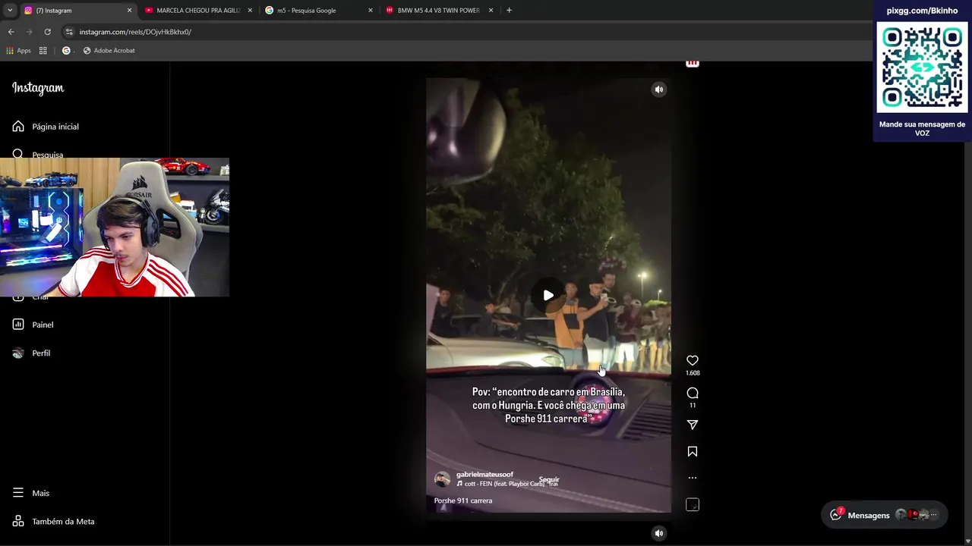This screenshot has height=546, width=972.
Task: Follow the creator with Seguir button
Action: pyautogui.click(x=549, y=479)
